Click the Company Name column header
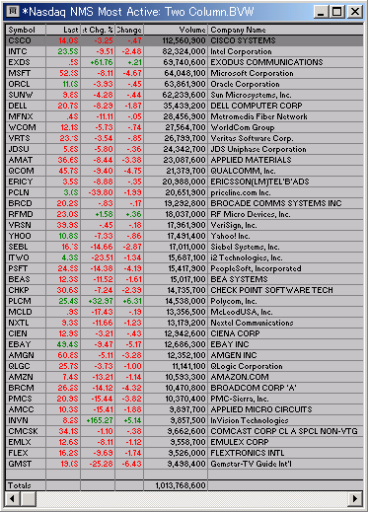 coord(285,30)
